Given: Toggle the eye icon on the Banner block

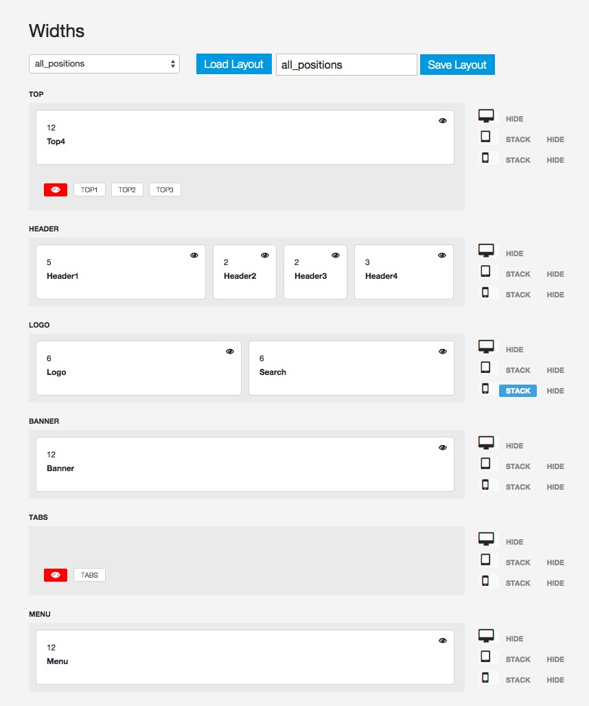Looking at the screenshot, I should [x=443, y=447].
